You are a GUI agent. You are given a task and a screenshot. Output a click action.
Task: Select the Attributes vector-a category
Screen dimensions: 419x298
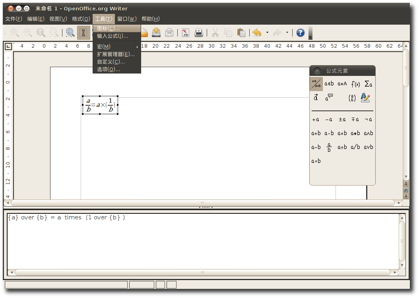tap(316, 98)
